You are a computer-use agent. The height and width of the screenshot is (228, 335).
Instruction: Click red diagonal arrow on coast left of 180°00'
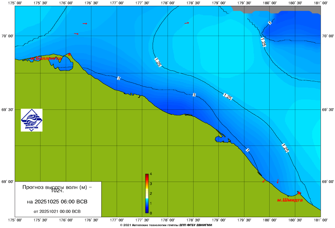click(x=264, y=181)
